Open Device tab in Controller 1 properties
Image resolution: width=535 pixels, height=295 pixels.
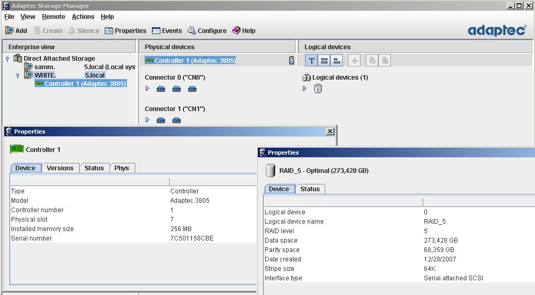[25, 168]
